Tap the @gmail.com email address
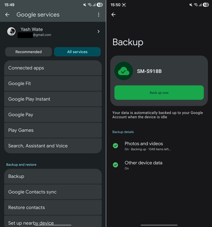 click(42, 35)
